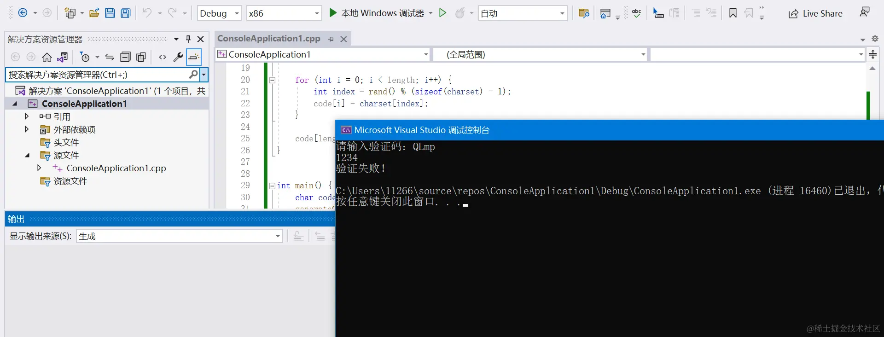Open the Solution Explorer search options dropdown

204,75
